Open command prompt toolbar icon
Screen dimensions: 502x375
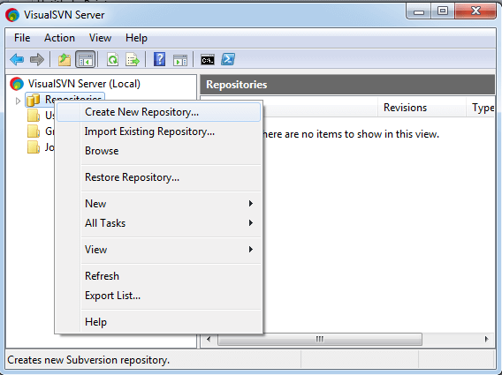point(208,59)
